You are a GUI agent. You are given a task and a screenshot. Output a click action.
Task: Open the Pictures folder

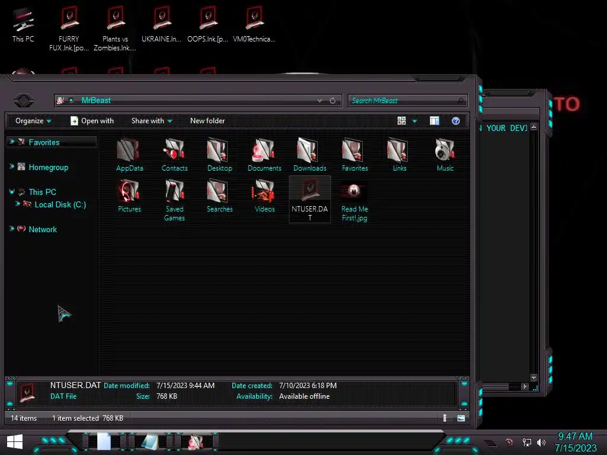pos(129,196)
